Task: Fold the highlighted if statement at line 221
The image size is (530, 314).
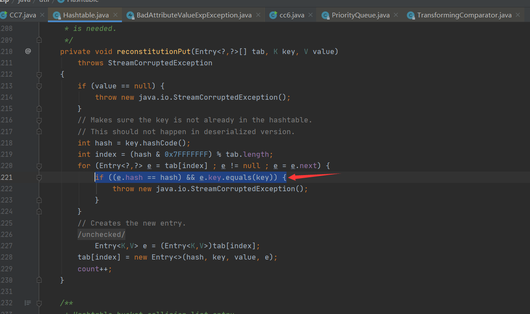Action: pos(39,177)
